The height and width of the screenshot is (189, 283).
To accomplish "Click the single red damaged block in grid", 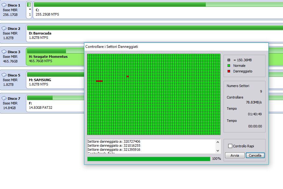I will coord(128,76).
